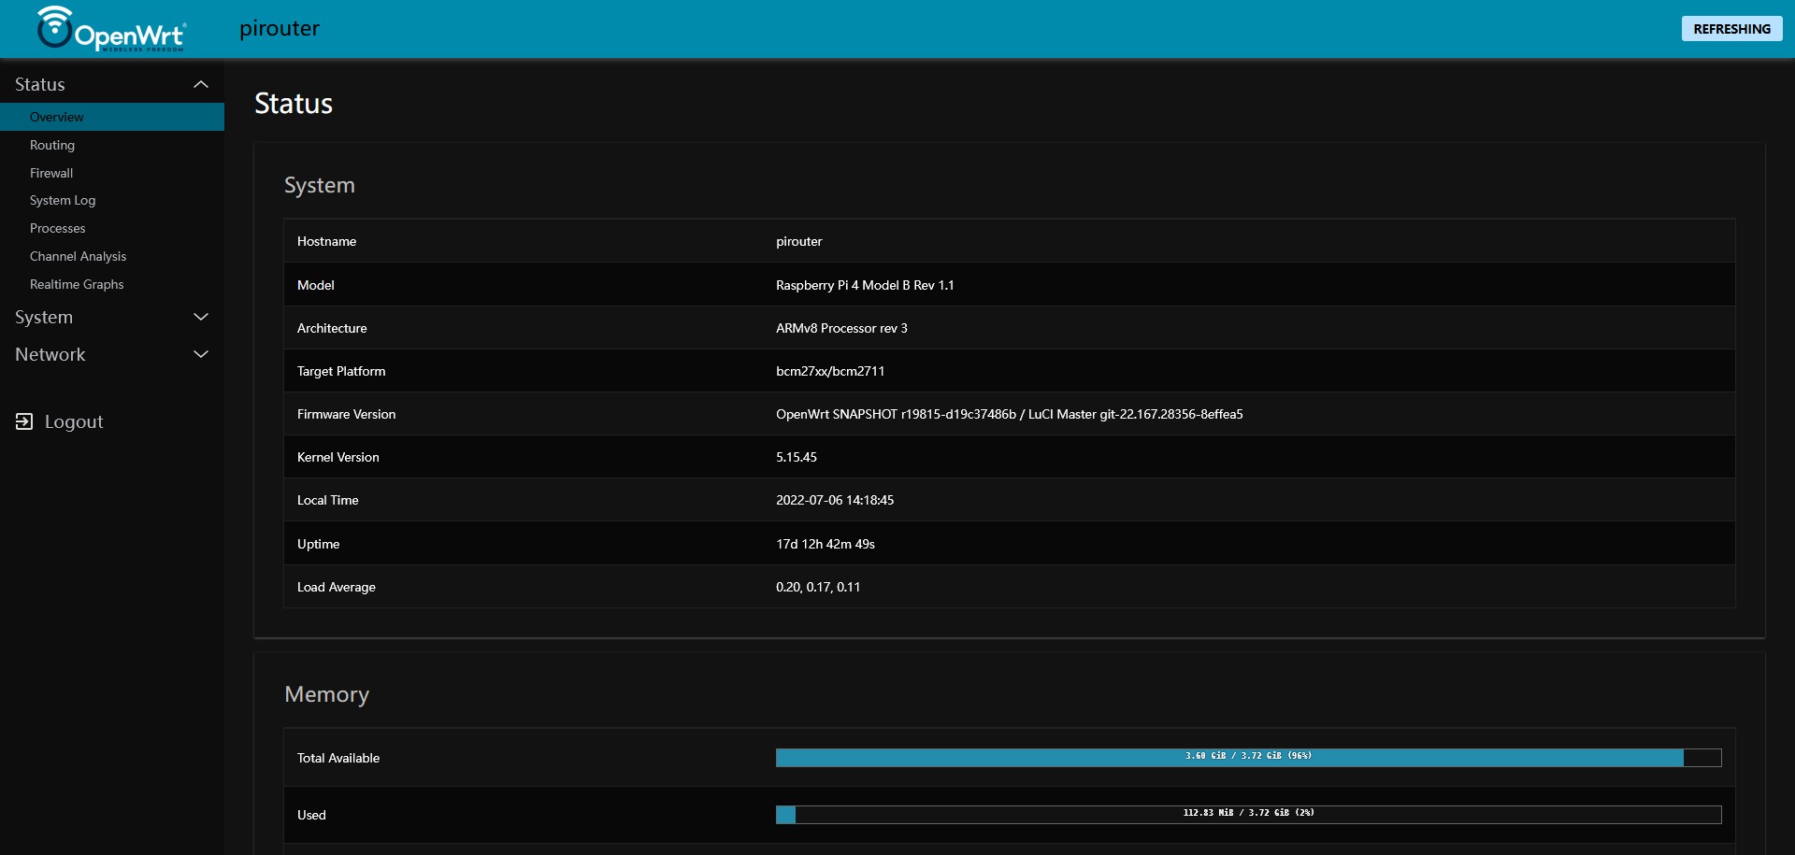
Task: Select the OpenWrt SNAPSHOT firmware version text
Action: pos(1010,414)
